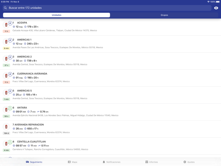
Task: Click the battery indicator in status bar
Action: pos(218,2)
